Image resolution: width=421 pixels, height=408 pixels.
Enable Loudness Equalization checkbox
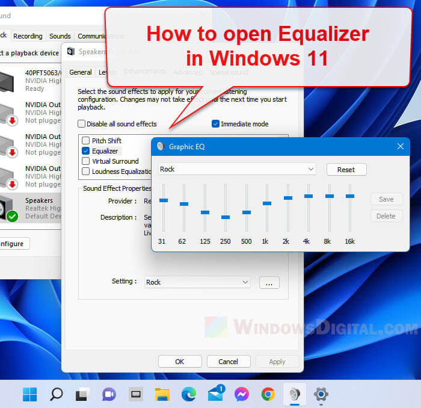point(85,172)
